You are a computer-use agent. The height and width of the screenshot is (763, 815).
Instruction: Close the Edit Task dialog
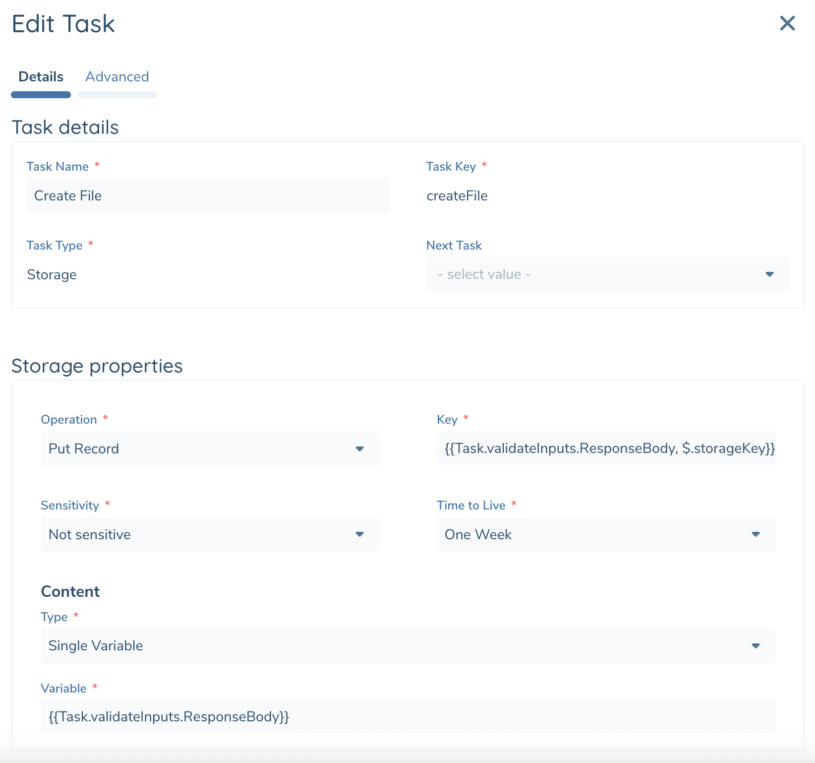click(787, 23)
